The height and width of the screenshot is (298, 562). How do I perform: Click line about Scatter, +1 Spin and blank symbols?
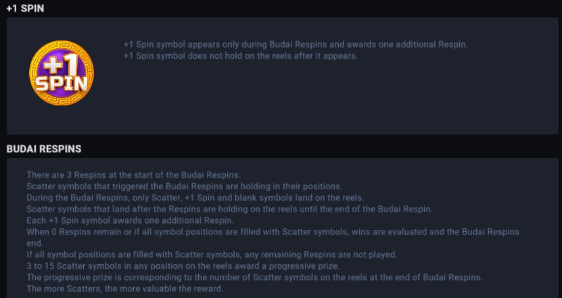click(195, 198)
